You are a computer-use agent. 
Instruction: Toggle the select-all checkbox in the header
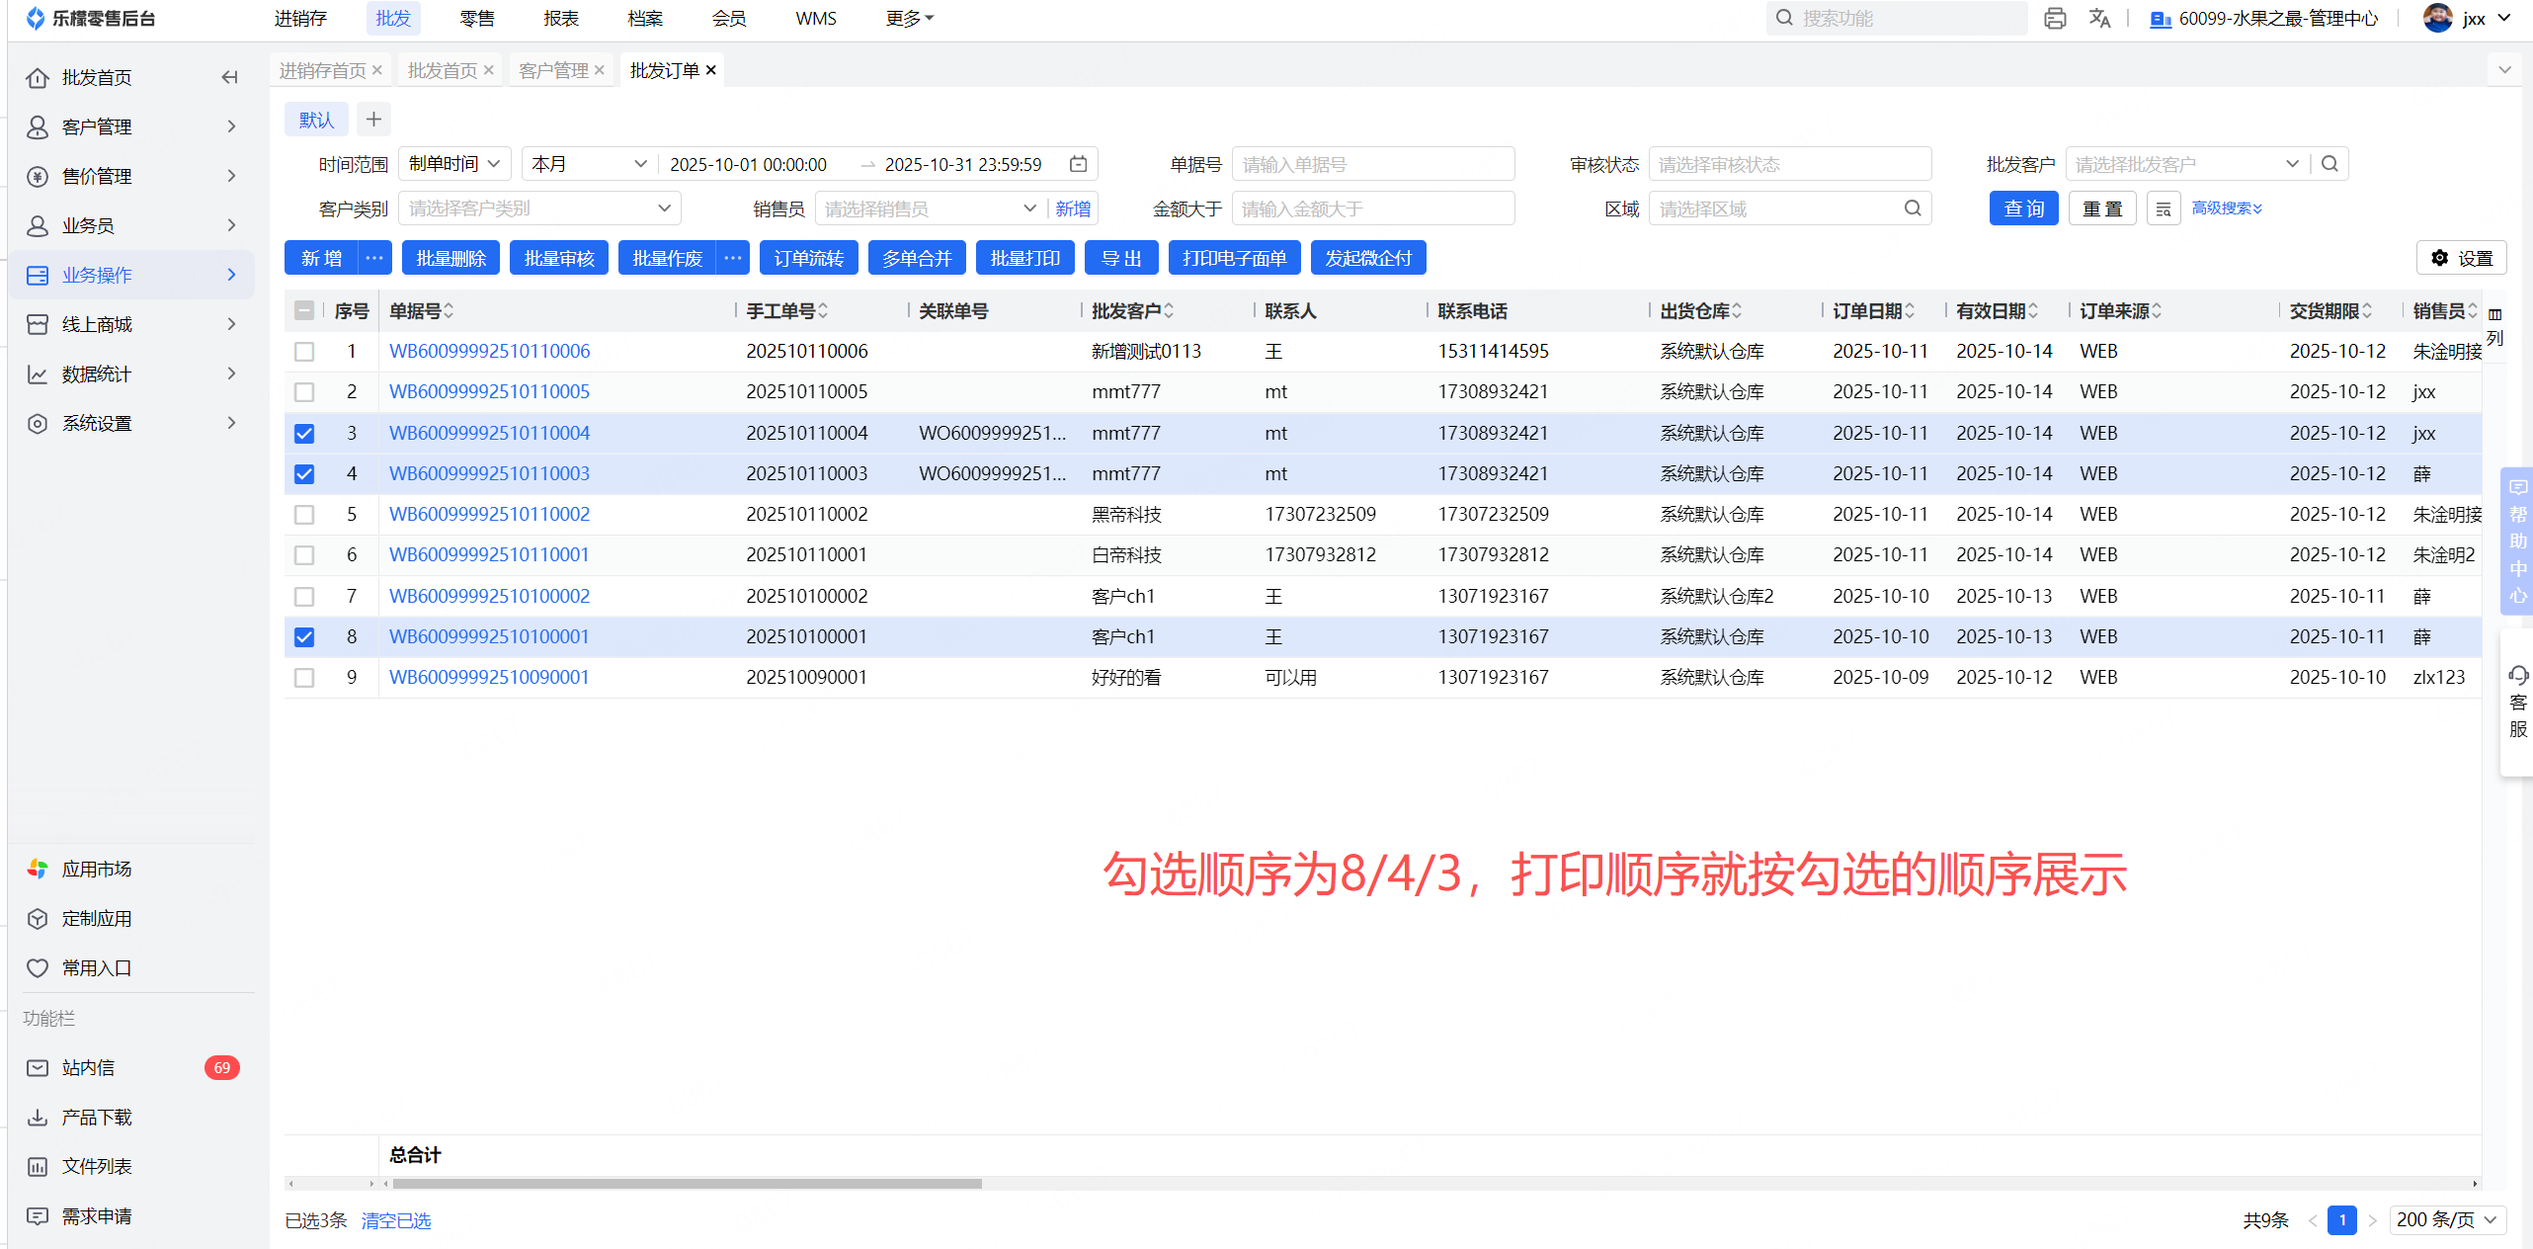click(304, 311)
